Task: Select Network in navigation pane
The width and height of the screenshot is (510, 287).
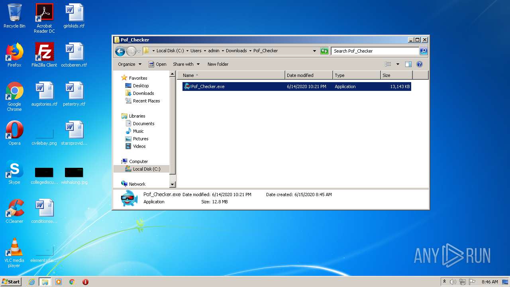Action: point(137,184)
